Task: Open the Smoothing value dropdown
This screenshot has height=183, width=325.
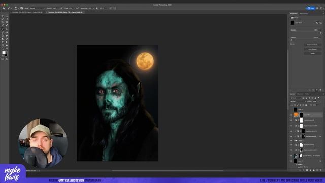Action: (93, 8)
